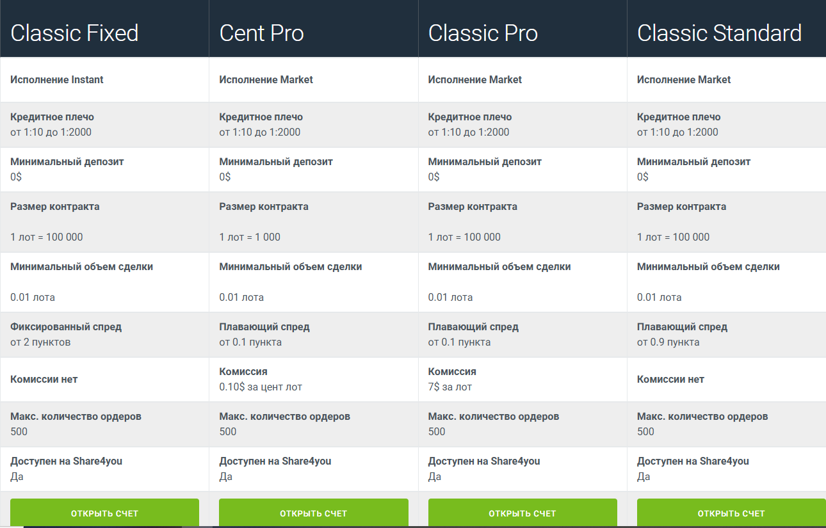Click the Classic Pro heading
The image size is (826, 528).
pos(483,33)
